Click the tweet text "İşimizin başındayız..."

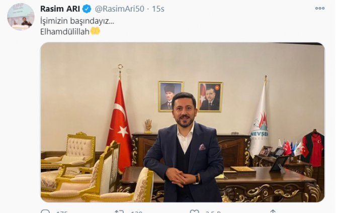tap(77, 21)
